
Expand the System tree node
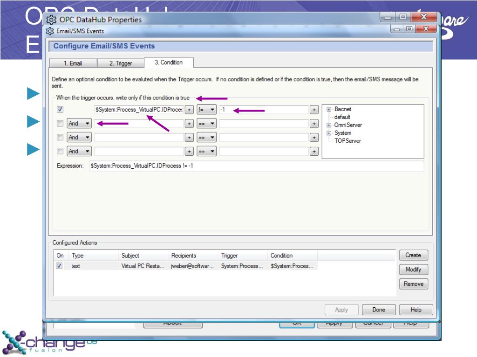tap(329, 133)
